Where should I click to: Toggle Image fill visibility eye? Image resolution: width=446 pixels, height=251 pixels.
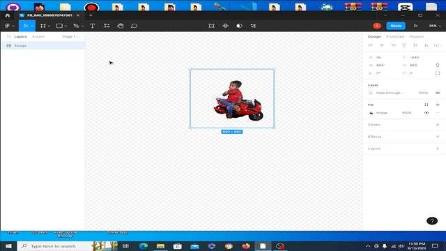pos(426,113)
